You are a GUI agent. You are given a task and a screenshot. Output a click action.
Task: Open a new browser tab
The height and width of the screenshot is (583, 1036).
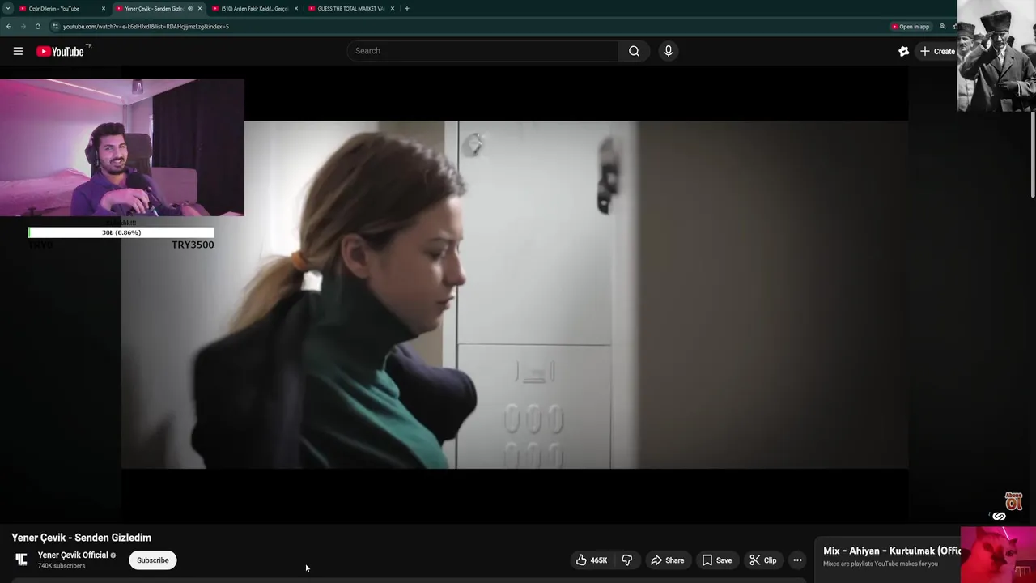tap(406, 9)
